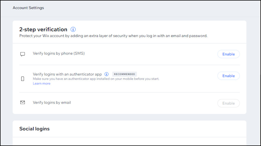Viewport: 261px width, 146px height.
Task: Click the Verify logins by email label
Action: [x=52, y=103]
